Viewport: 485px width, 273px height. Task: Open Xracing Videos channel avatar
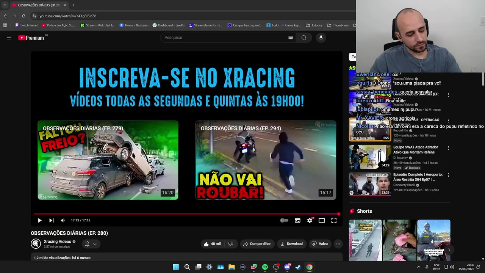(x=36, y=244)
